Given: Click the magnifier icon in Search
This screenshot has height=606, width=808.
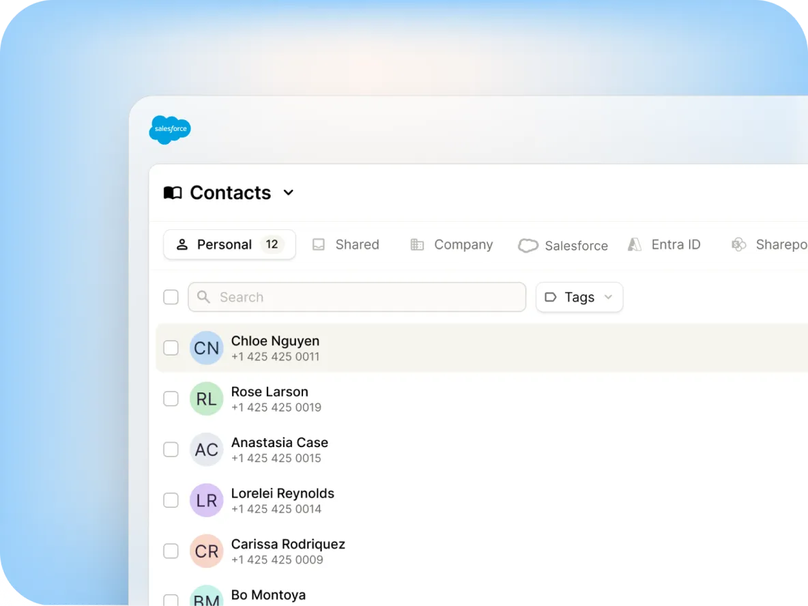Looking at the screenshot, I should point(203,297).
